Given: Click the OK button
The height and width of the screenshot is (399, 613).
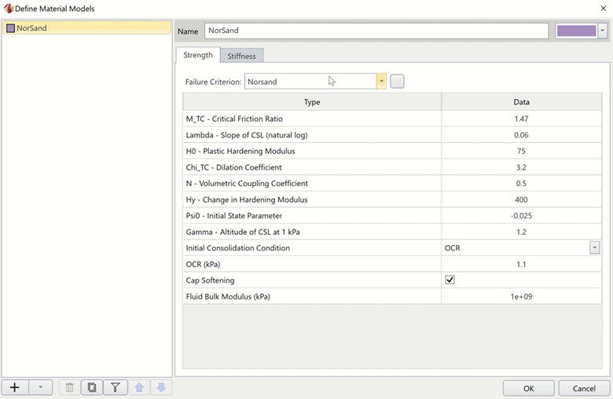Looking at the screenshot, I should 529,389.
